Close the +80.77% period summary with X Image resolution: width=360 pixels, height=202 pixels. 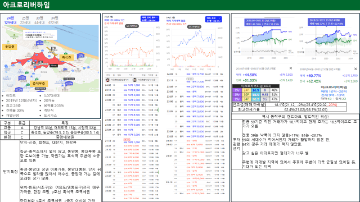tap(355, 69)
